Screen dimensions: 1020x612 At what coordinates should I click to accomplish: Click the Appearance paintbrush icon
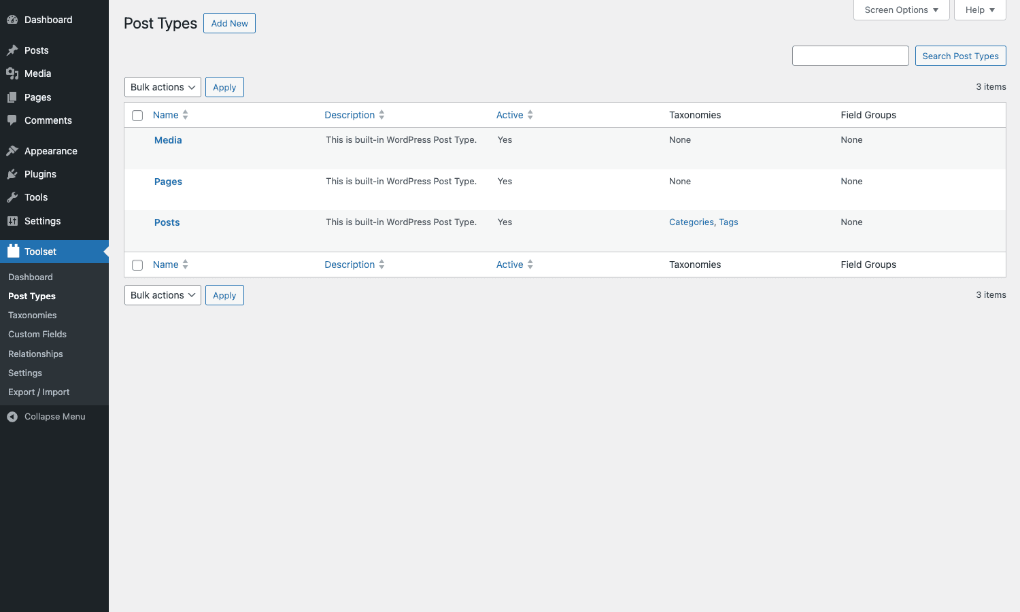[12, 151]
